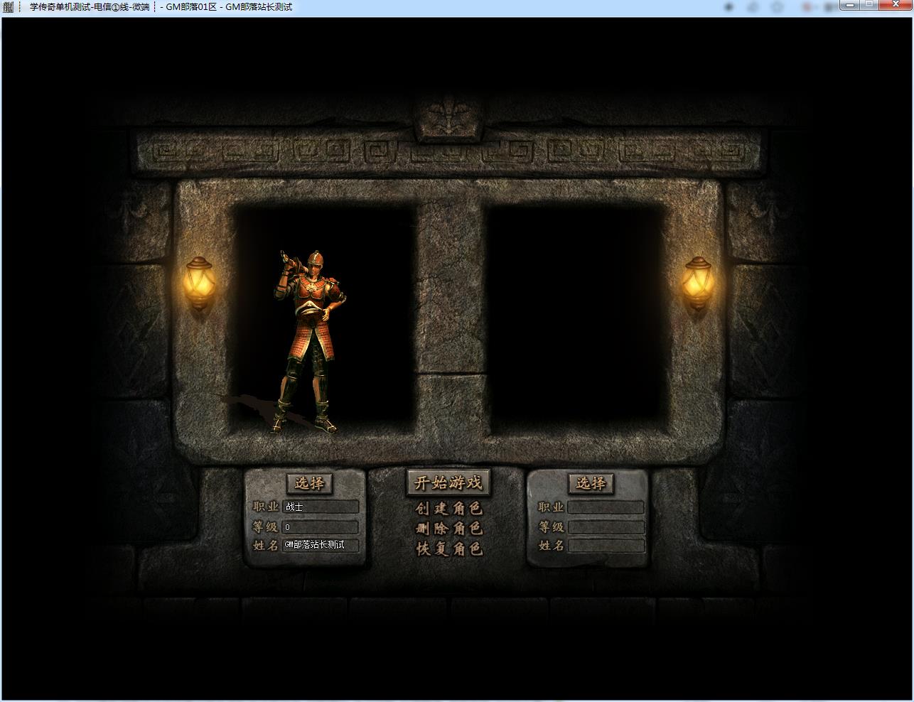Click the 开始游戏 start game button
This screenshot has height=702, width=914.
[x=448, y=482]
